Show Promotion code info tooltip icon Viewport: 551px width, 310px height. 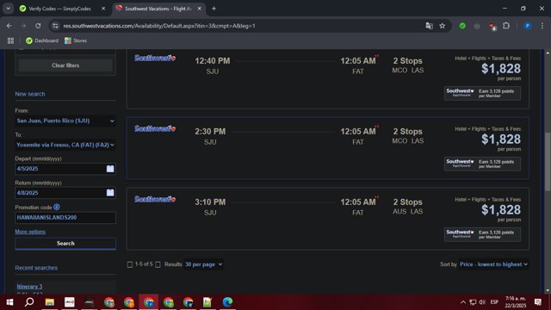pyautogui.click(x=57, y=207)
